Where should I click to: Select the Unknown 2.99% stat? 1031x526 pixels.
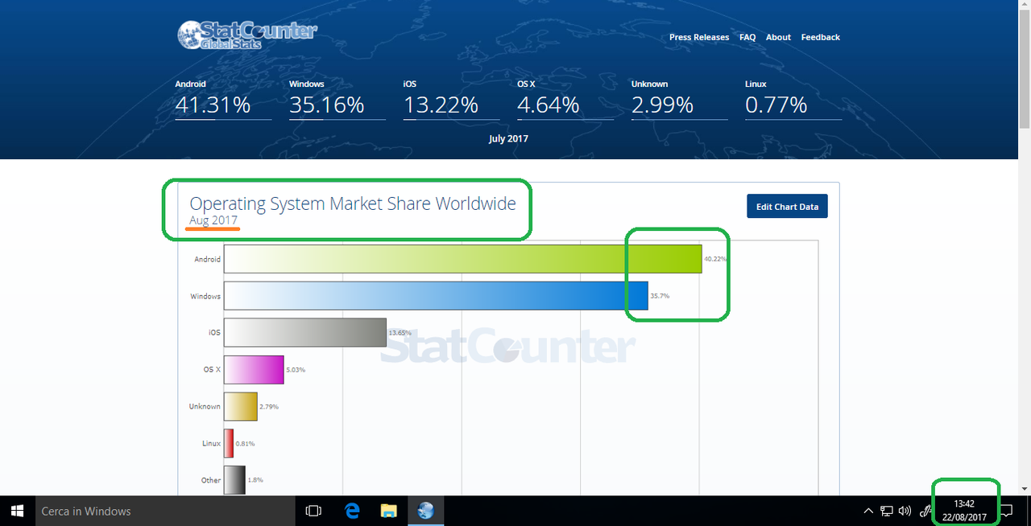coord(680,100)
